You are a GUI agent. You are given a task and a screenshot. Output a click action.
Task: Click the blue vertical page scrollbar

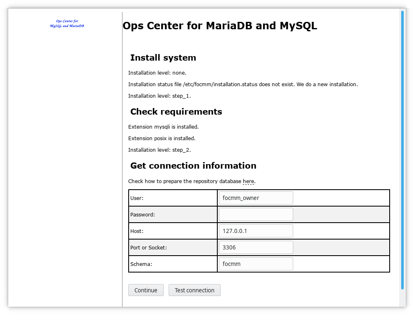[402, 150]
